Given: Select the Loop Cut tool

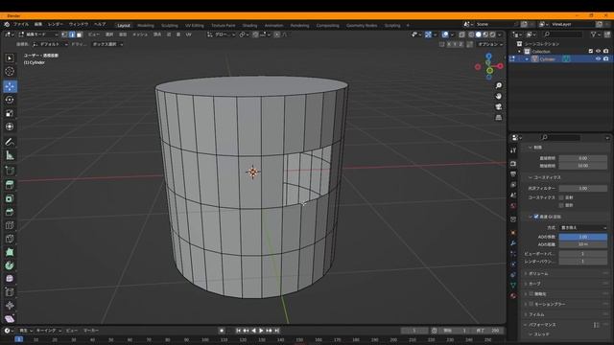Looking at the screenshot, I should click(10, 225).
